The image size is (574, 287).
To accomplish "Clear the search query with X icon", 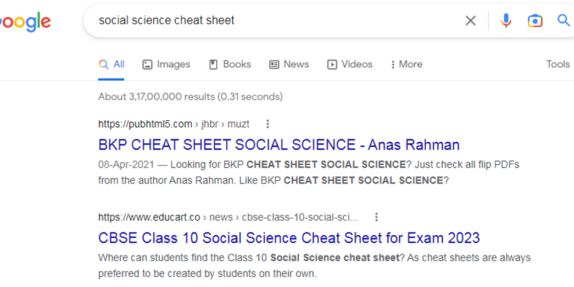I will (x=471, y=20).
